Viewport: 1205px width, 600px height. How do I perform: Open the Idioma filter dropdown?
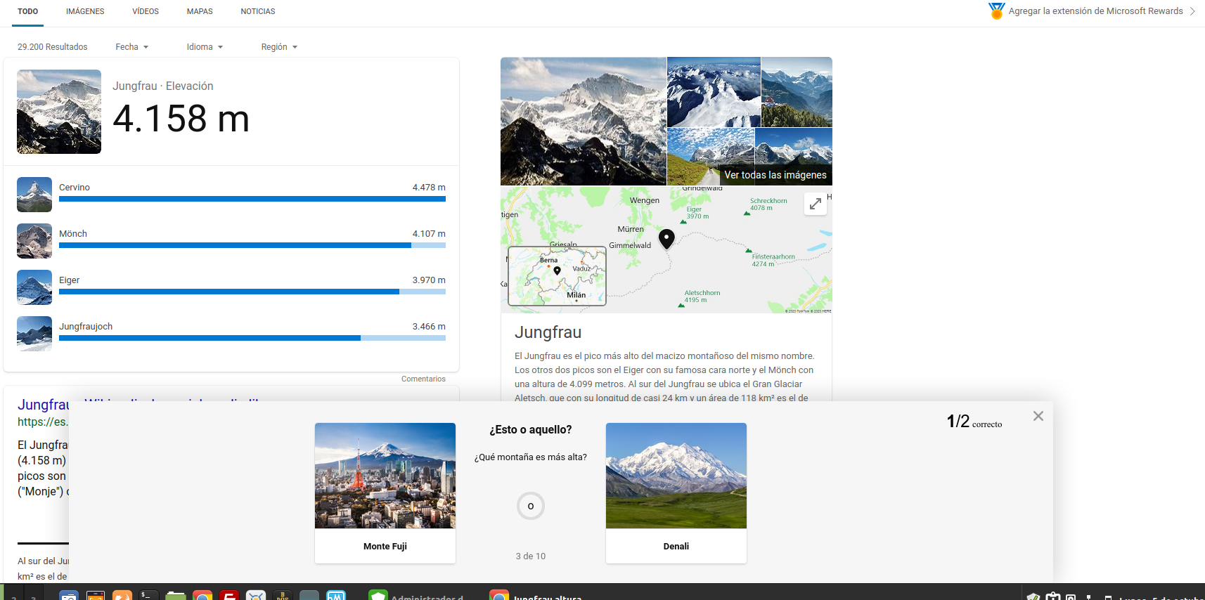tap(205, 47)
